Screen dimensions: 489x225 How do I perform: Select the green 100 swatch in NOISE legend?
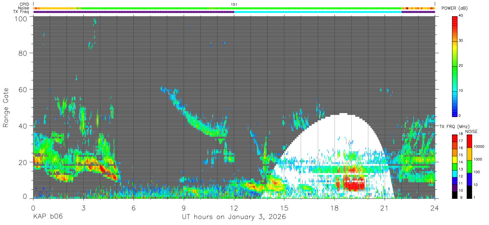[x=469, y=167]
